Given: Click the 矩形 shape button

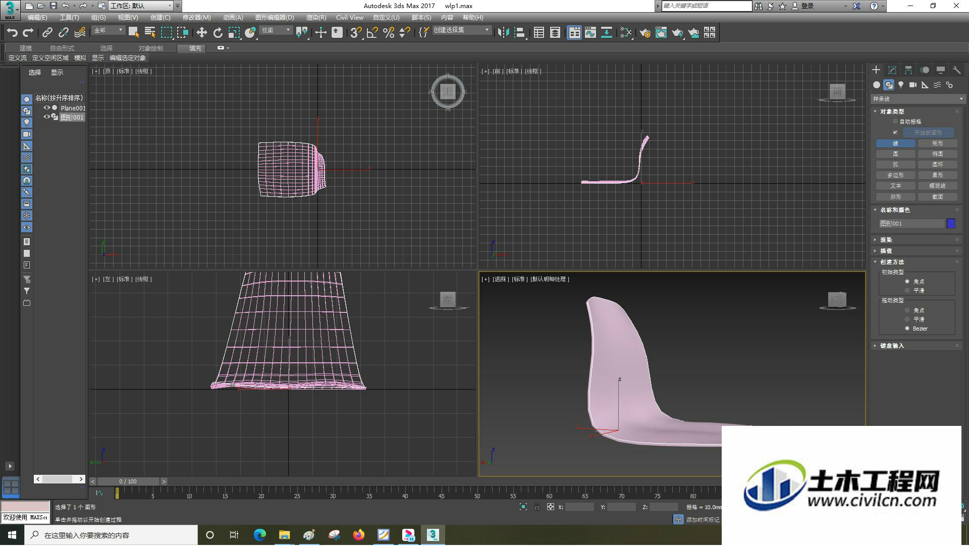Looking at the screenshot, I should coord(937,143).
